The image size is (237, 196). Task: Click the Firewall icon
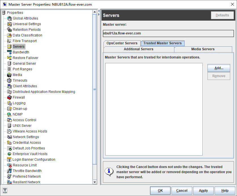(x=9, y=97)
